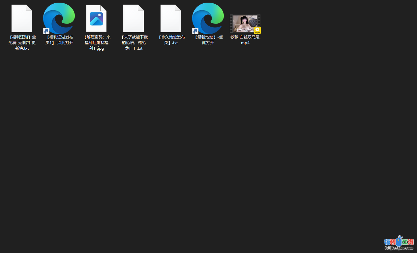Click the file name label ending in .jpg
The width and height of the screenshot is (417, 253).
pyautogui.click(x=97, y=43)
